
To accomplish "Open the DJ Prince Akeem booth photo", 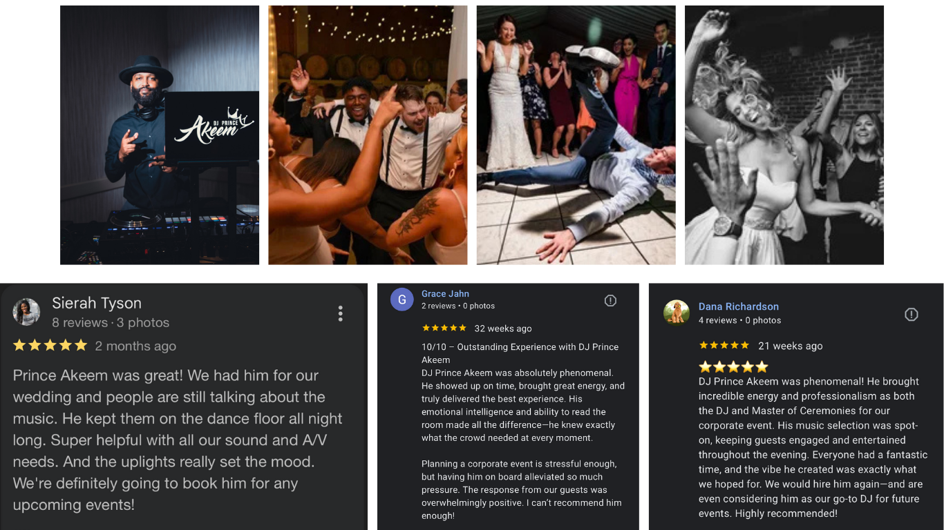I will [x=160, y=135].
